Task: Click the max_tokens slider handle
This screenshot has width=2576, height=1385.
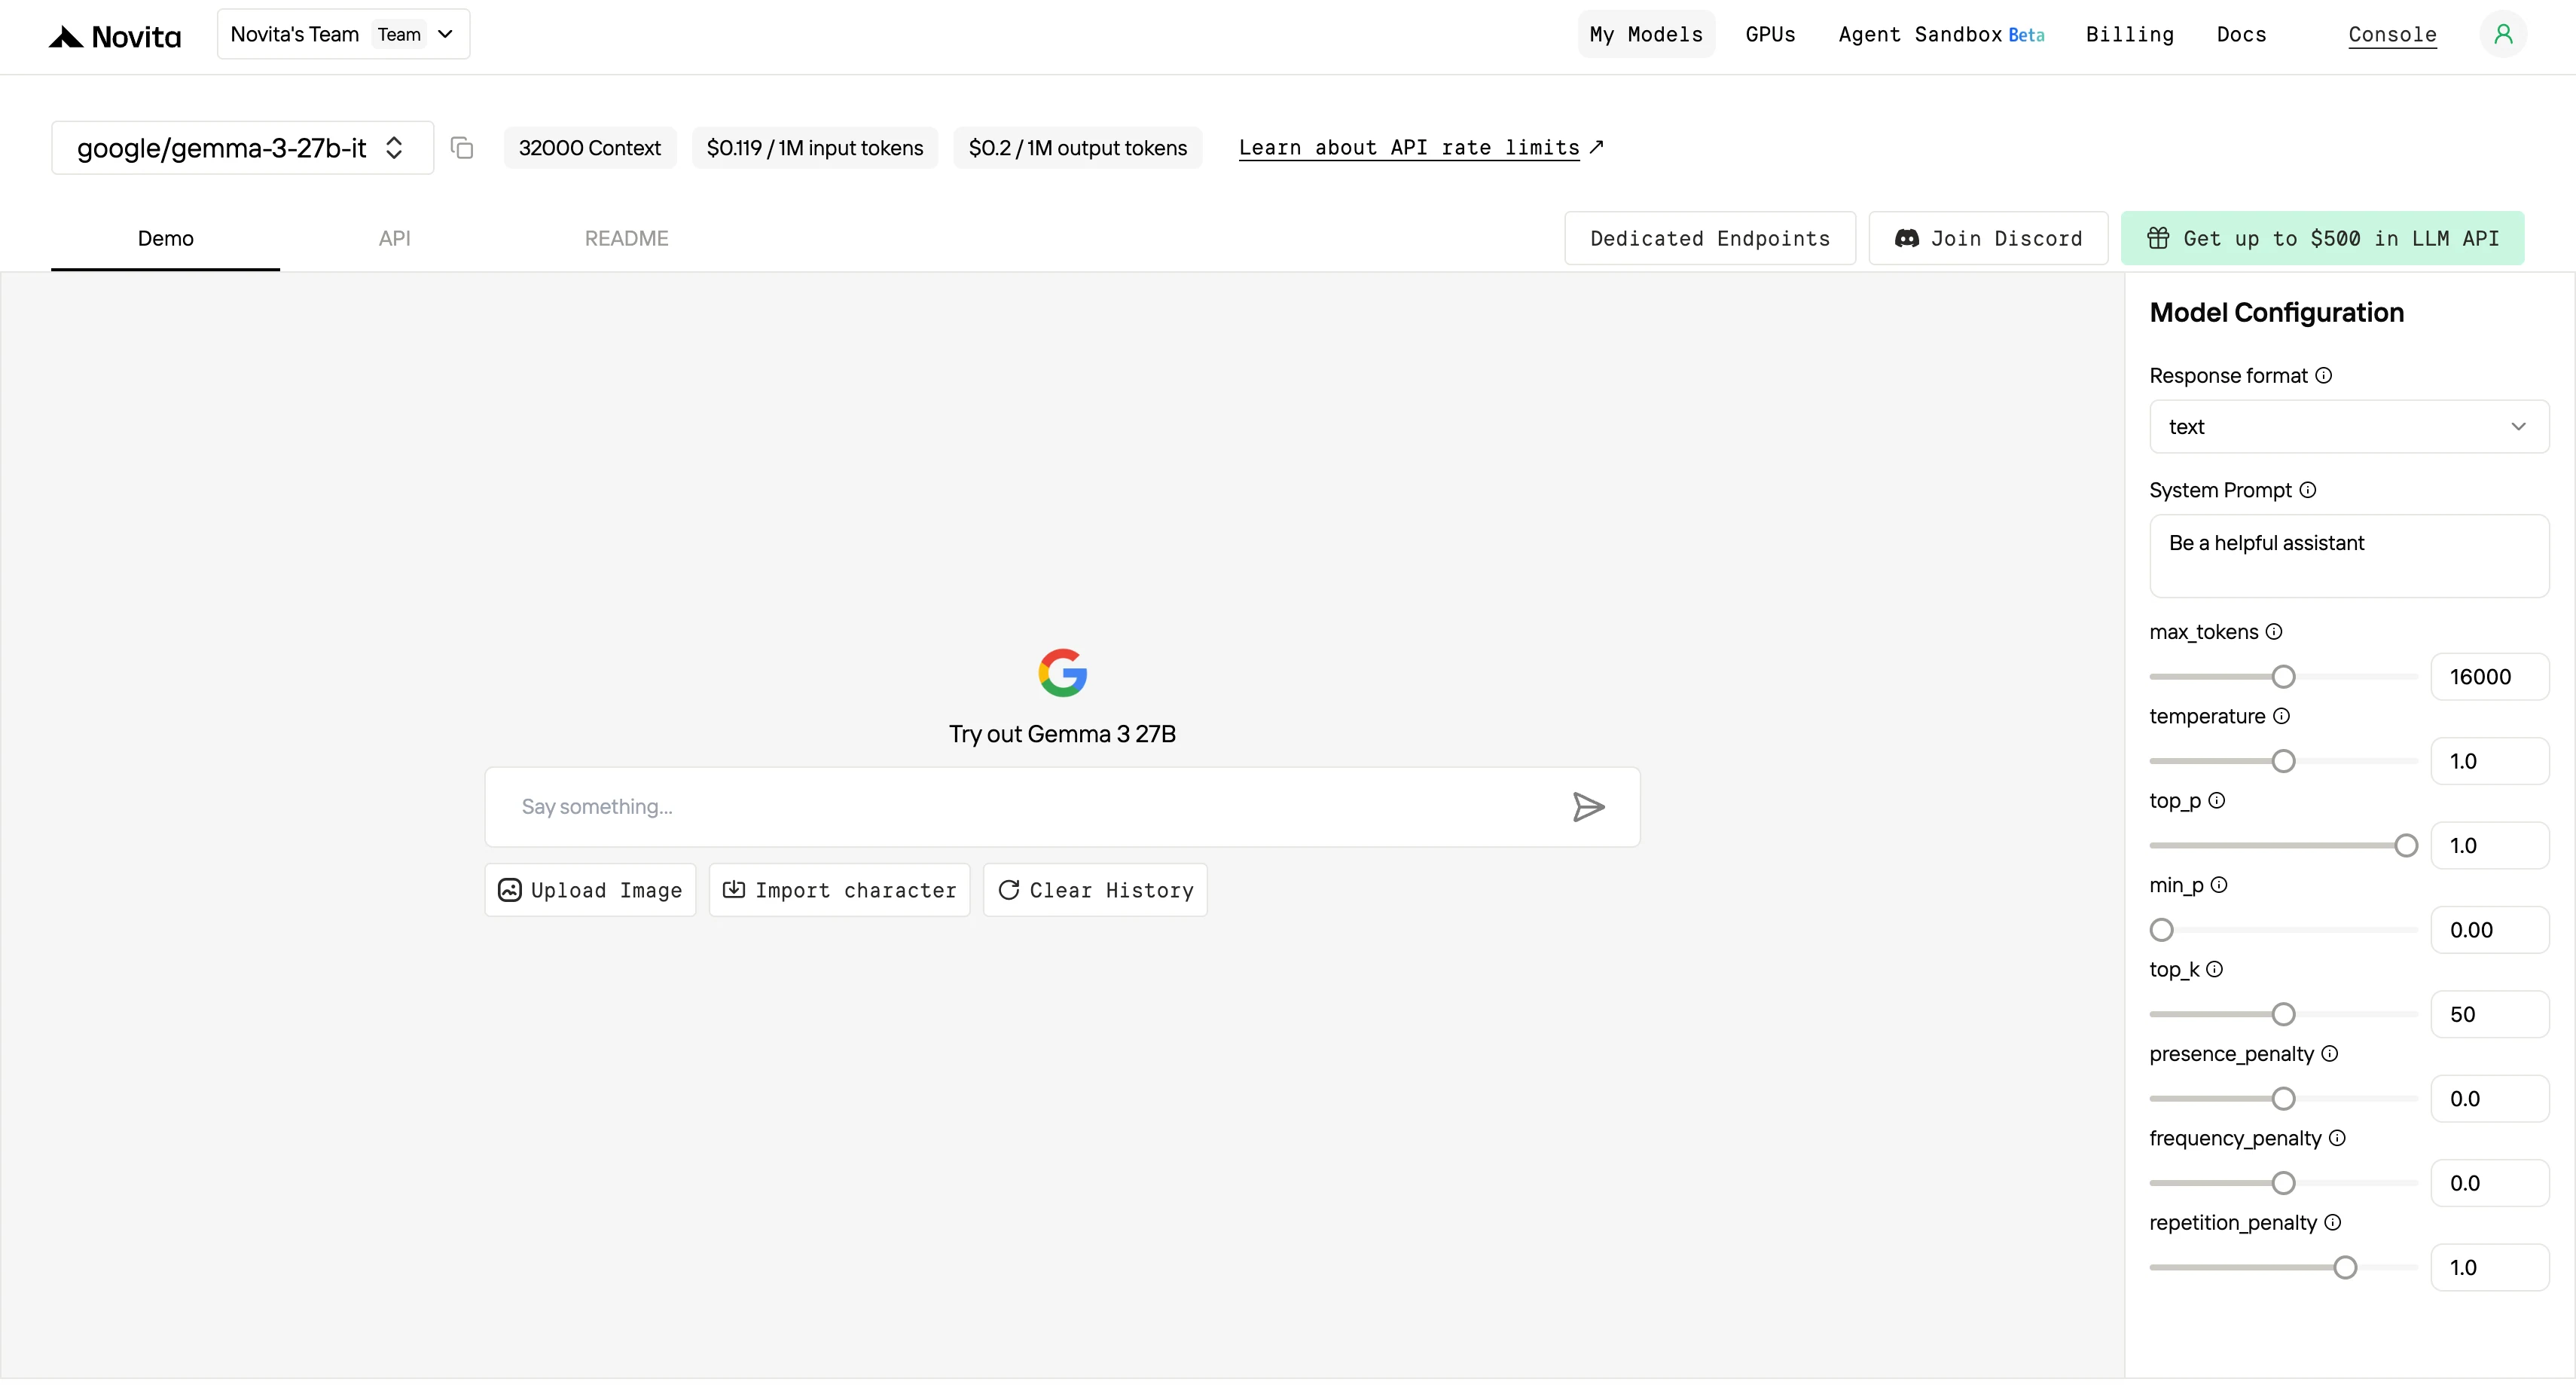Action: point(2283,677)
